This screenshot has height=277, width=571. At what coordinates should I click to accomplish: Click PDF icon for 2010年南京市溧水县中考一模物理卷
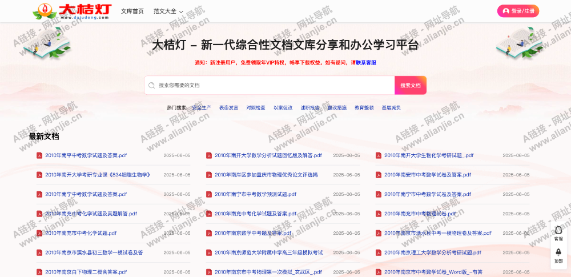click(x=379, y=233)
